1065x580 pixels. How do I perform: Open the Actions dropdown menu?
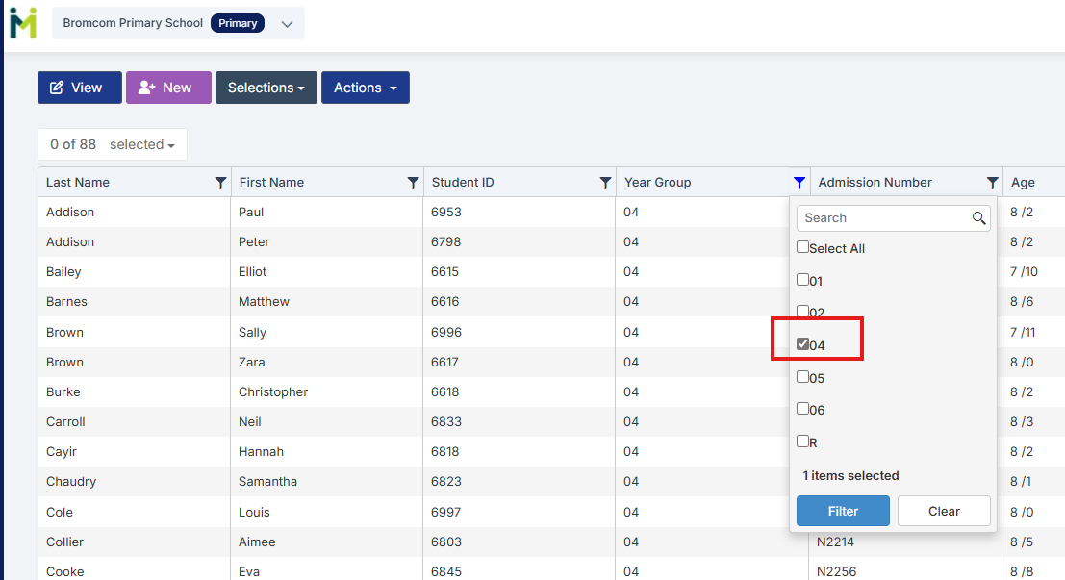pos(365,88)
